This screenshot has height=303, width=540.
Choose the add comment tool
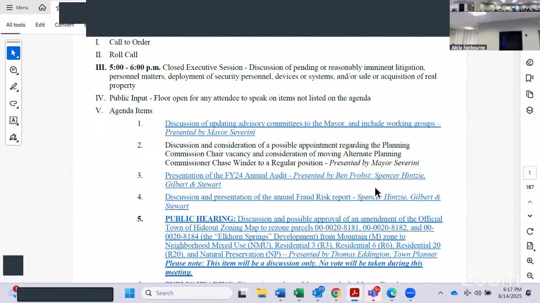(x=13, y=70)
